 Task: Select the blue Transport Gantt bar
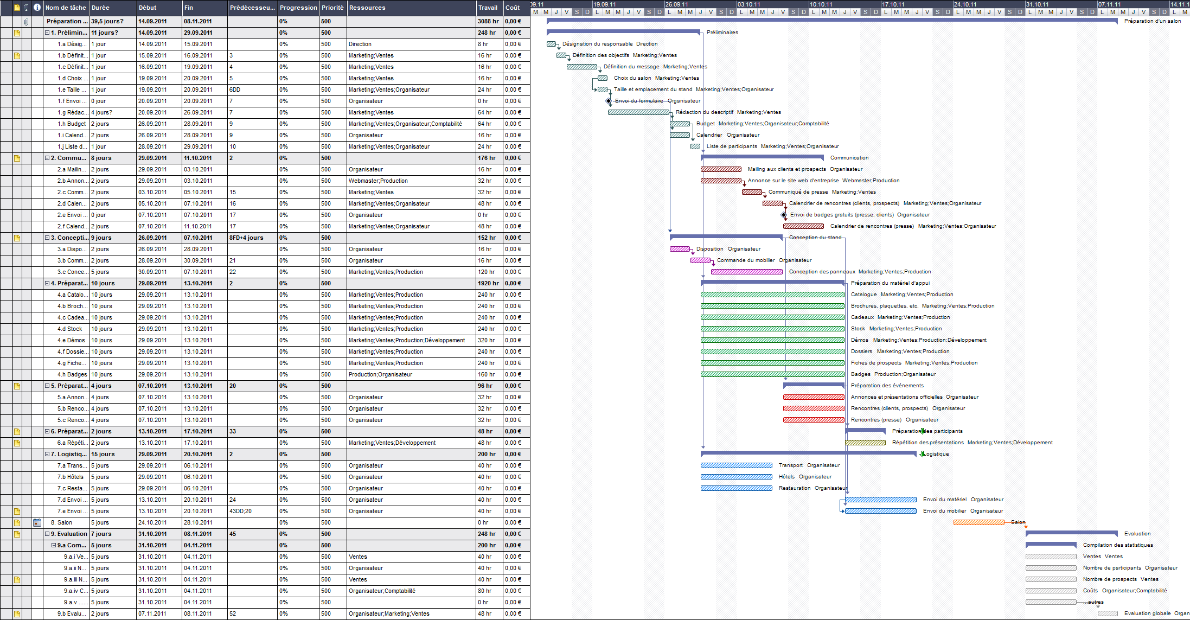click(737, 465)
